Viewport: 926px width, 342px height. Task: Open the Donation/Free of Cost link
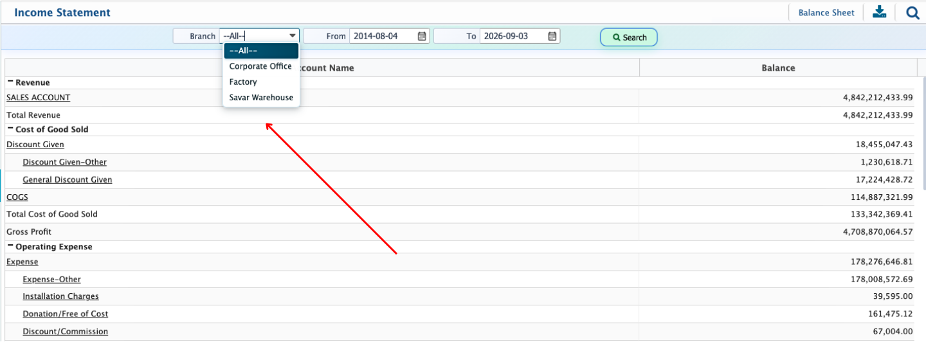65,314
